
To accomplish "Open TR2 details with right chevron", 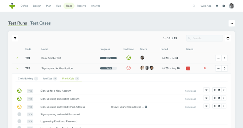I will point(225,68).
